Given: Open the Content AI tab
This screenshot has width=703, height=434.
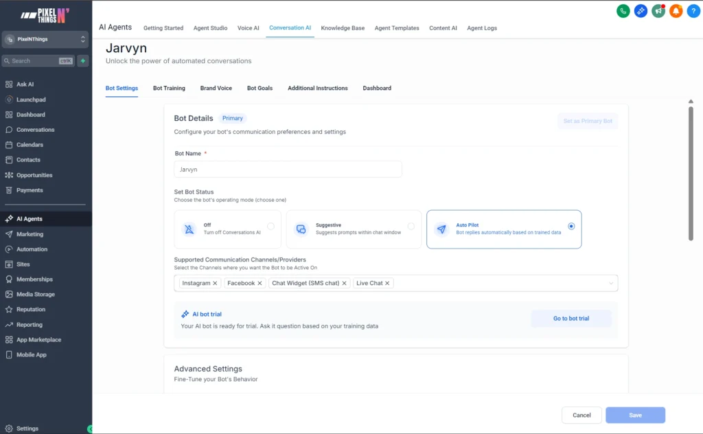Looking at the screenshot, I should tap(443, 27).
